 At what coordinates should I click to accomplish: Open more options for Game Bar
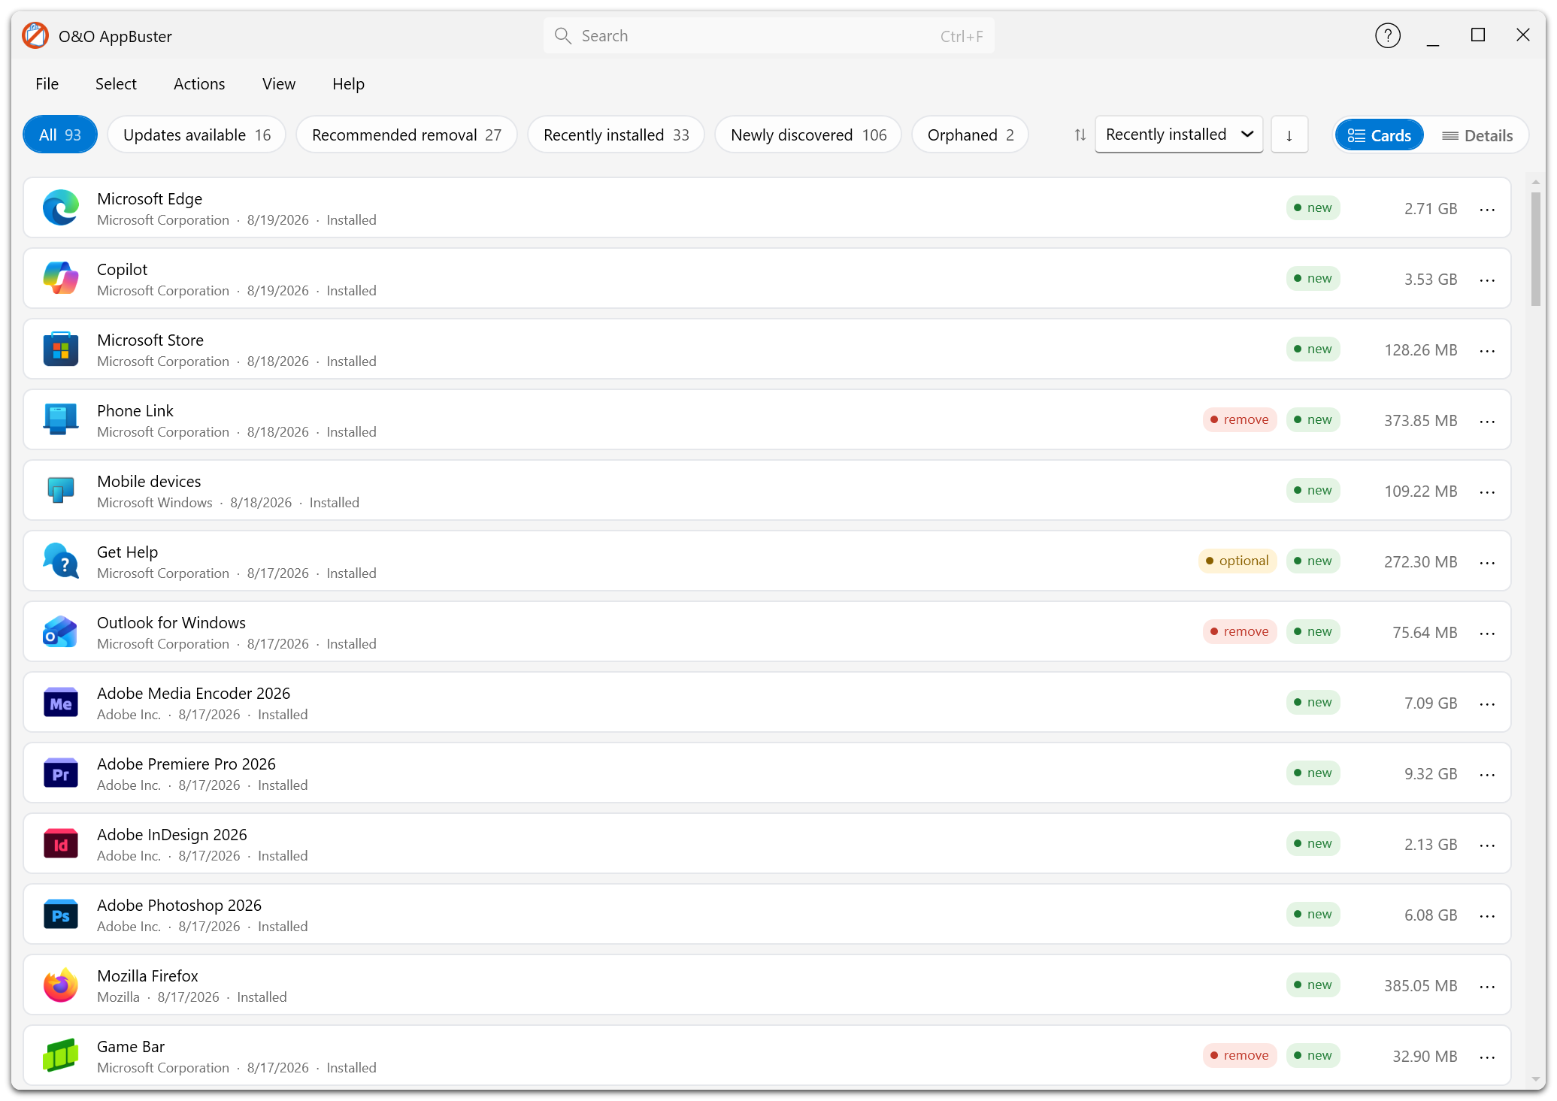[1487, 1057]
